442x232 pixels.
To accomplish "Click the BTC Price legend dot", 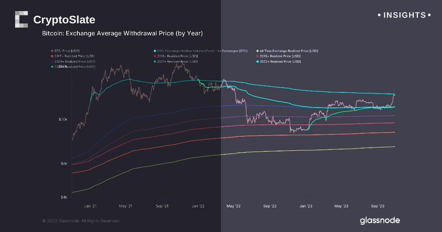I will tap(51, 51).
